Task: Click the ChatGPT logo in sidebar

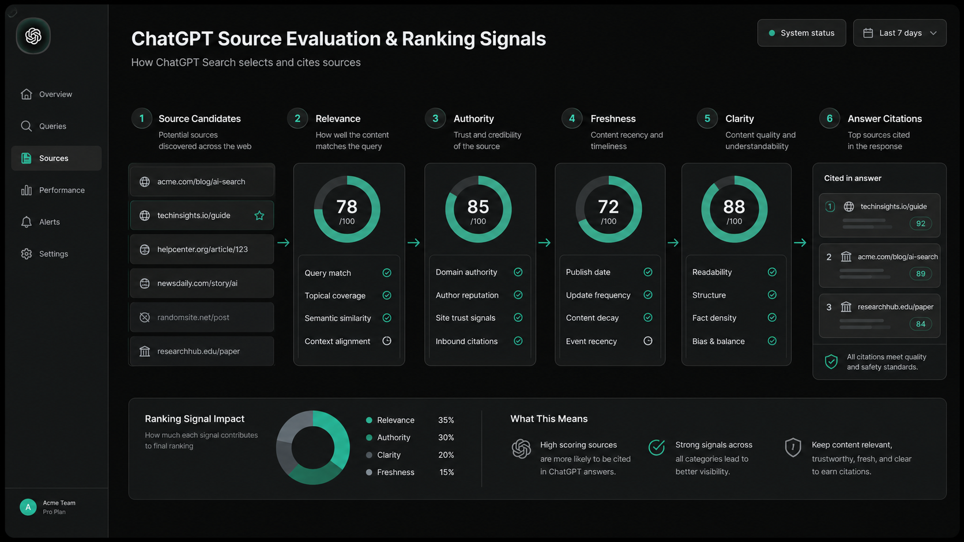Action: (33, 36)
